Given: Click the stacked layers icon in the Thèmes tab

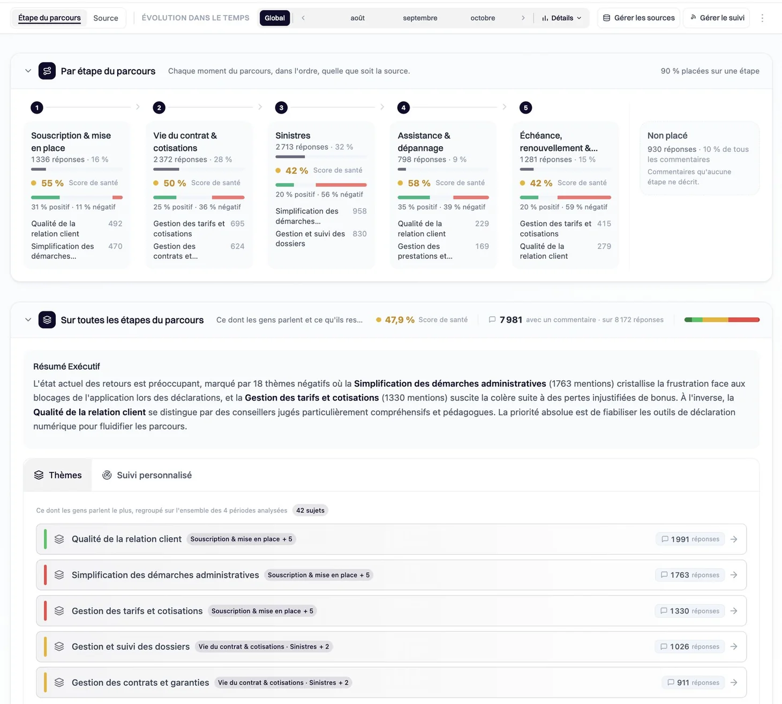Looking at the screenshot, I should (39, 475).
